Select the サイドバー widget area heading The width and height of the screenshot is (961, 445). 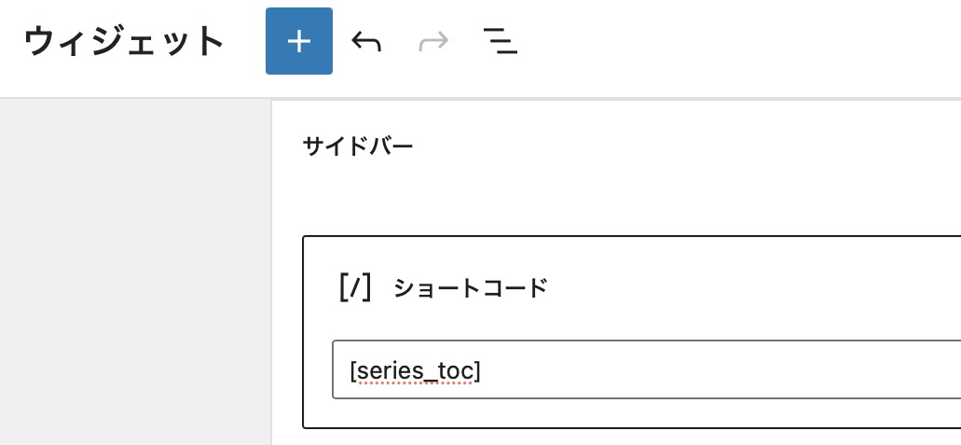(358, 146)
